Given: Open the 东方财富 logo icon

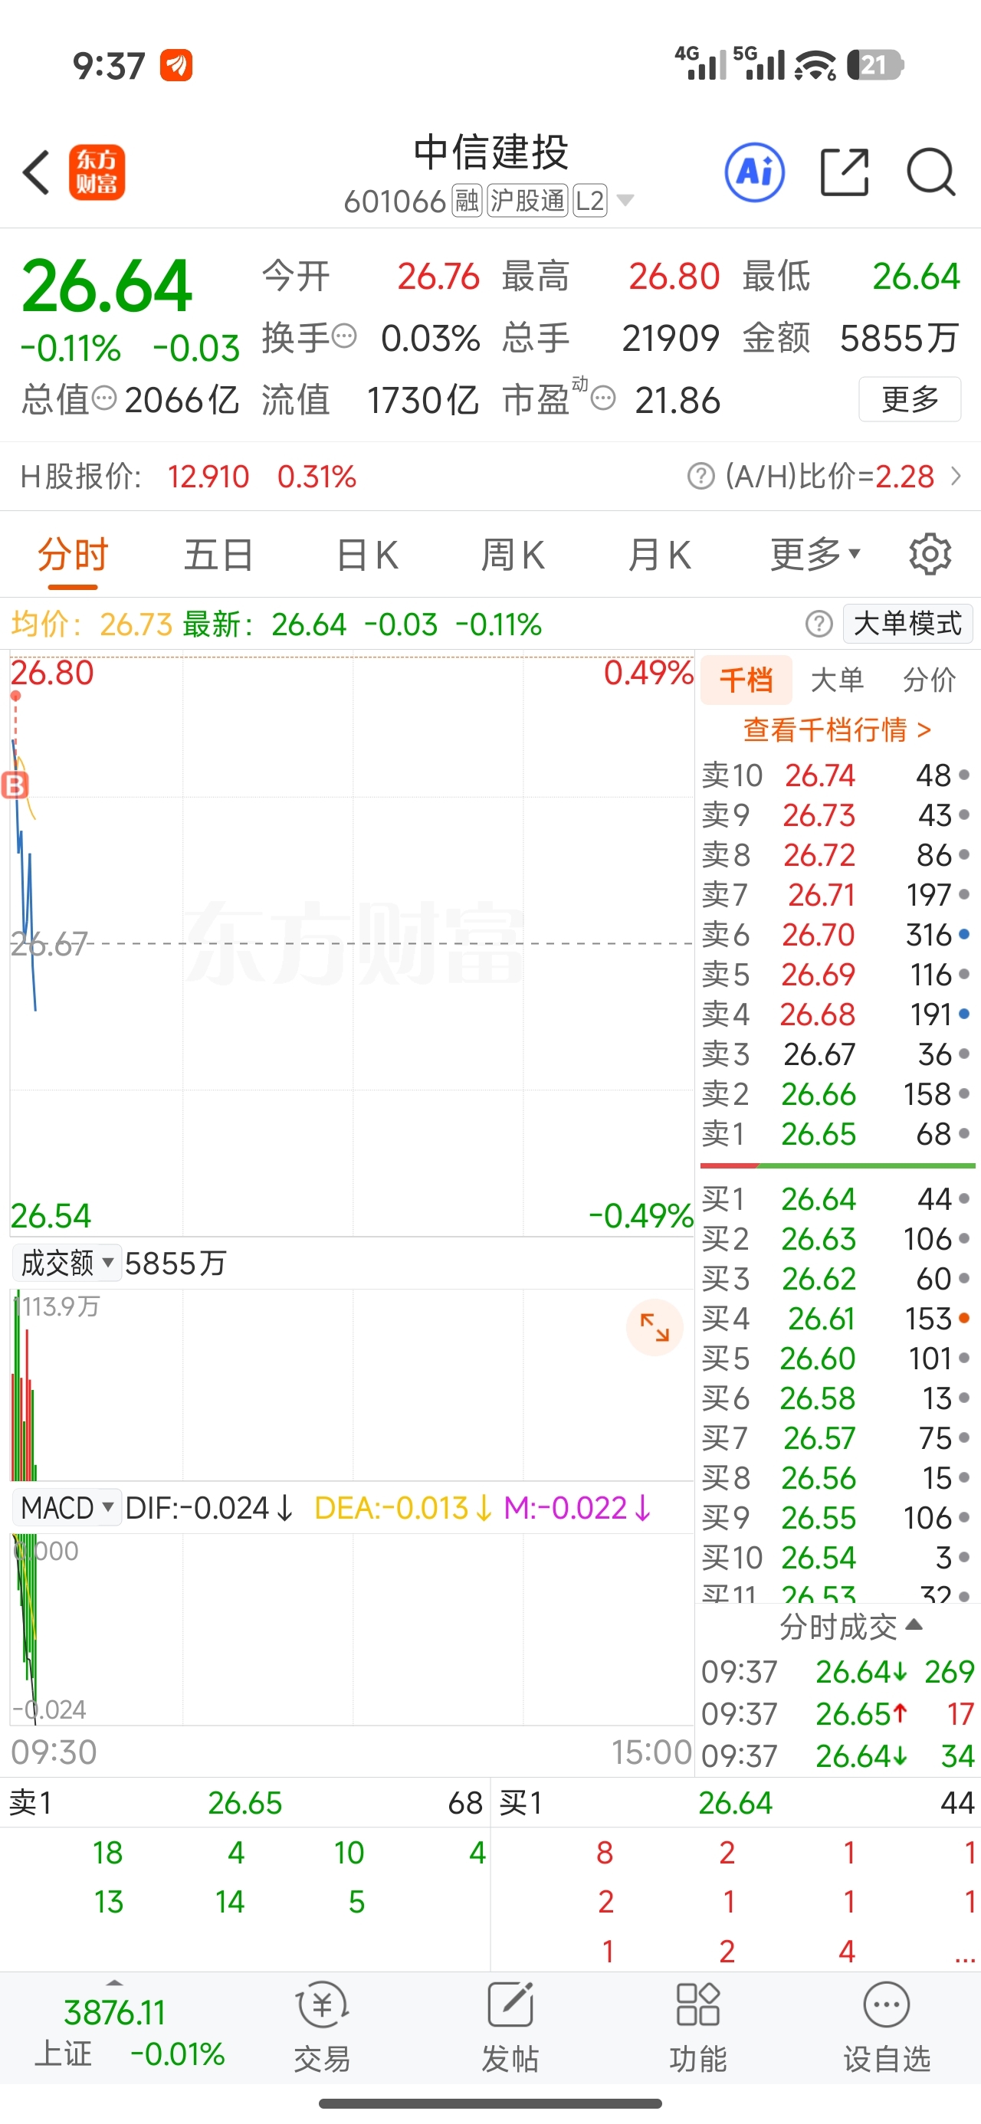Looking at the screenshot, I should click(97, 172).
